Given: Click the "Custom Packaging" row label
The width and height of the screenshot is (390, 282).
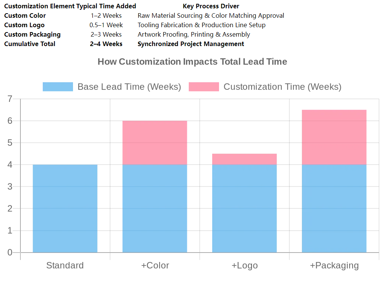Looking at the screenshot, I should tap(32, 34).
